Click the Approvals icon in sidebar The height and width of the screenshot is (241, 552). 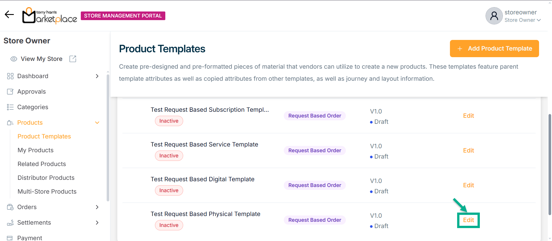10,92
